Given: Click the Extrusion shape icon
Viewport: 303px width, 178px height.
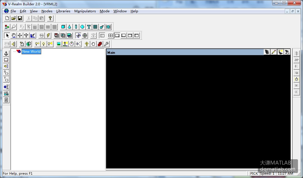Looking at the screenshot, I should coord(102,27).
